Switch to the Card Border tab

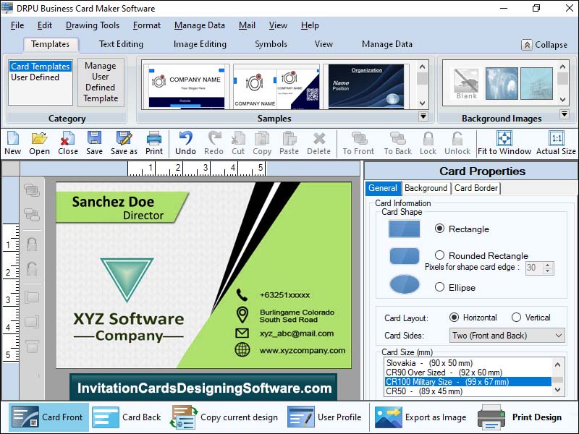(x=476, y=188)
